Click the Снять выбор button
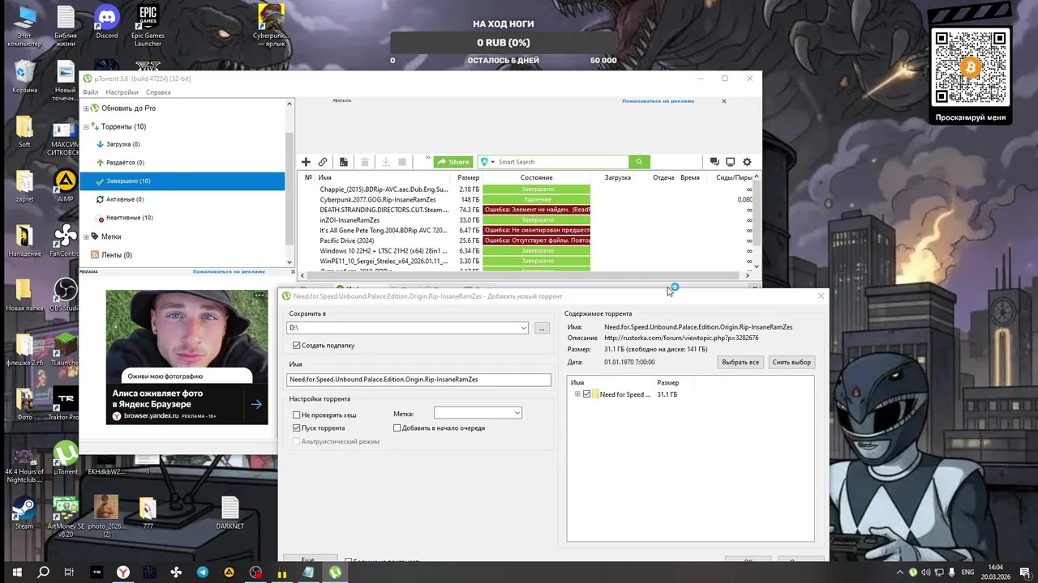1038x583 pixels. pyautogui.click(x=791, y=362)
